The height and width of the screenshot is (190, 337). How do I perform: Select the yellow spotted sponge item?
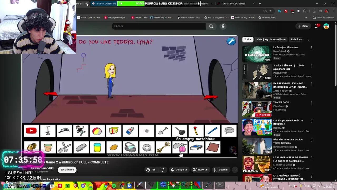(114, 131)
